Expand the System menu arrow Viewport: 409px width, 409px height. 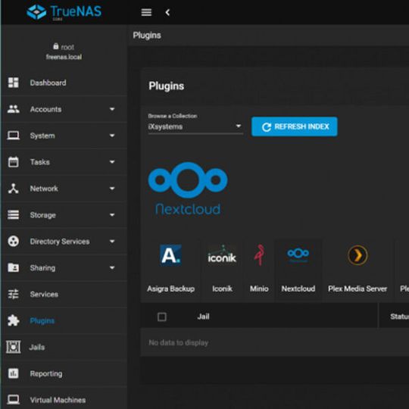coord(112,136)
